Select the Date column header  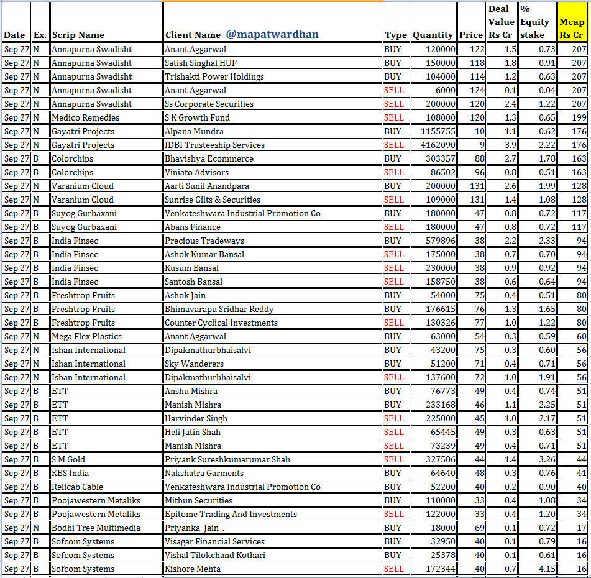[x=17, y=22]
